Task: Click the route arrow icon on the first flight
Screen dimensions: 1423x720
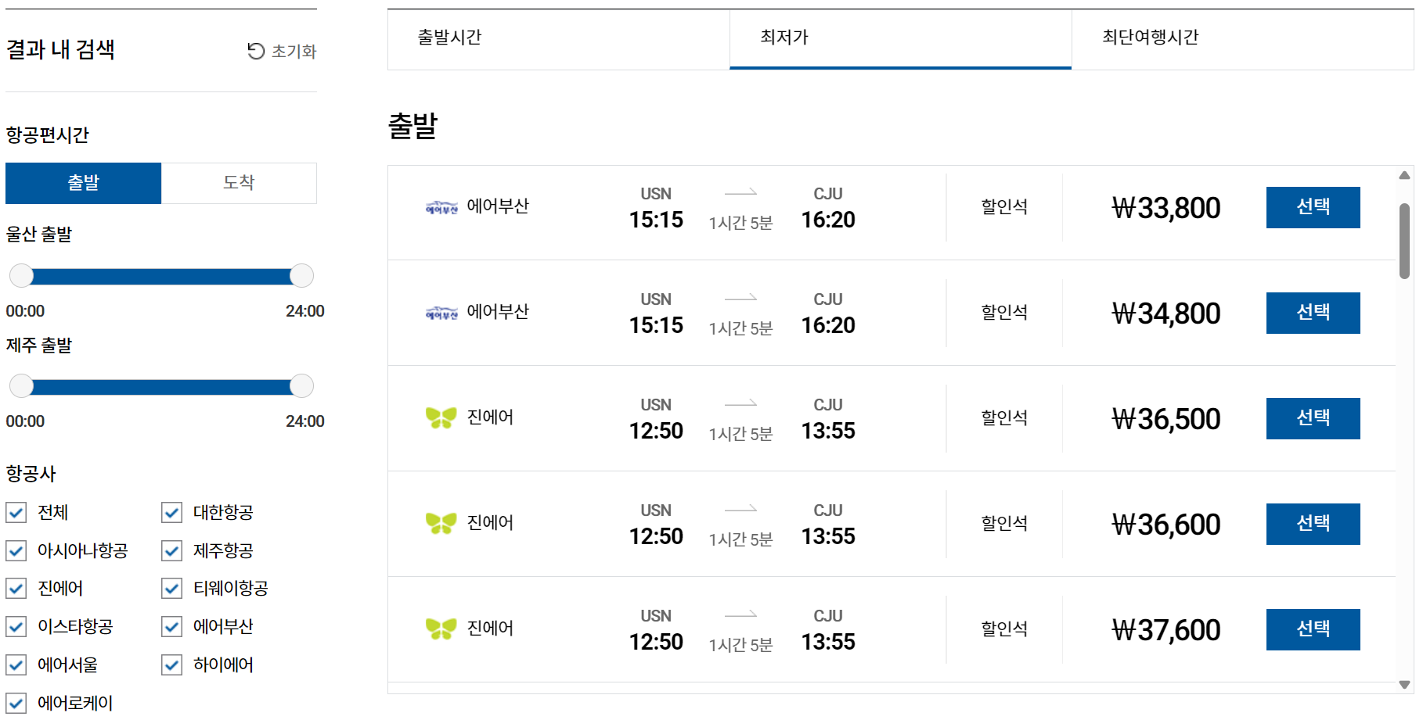Action: coord(739,193)
